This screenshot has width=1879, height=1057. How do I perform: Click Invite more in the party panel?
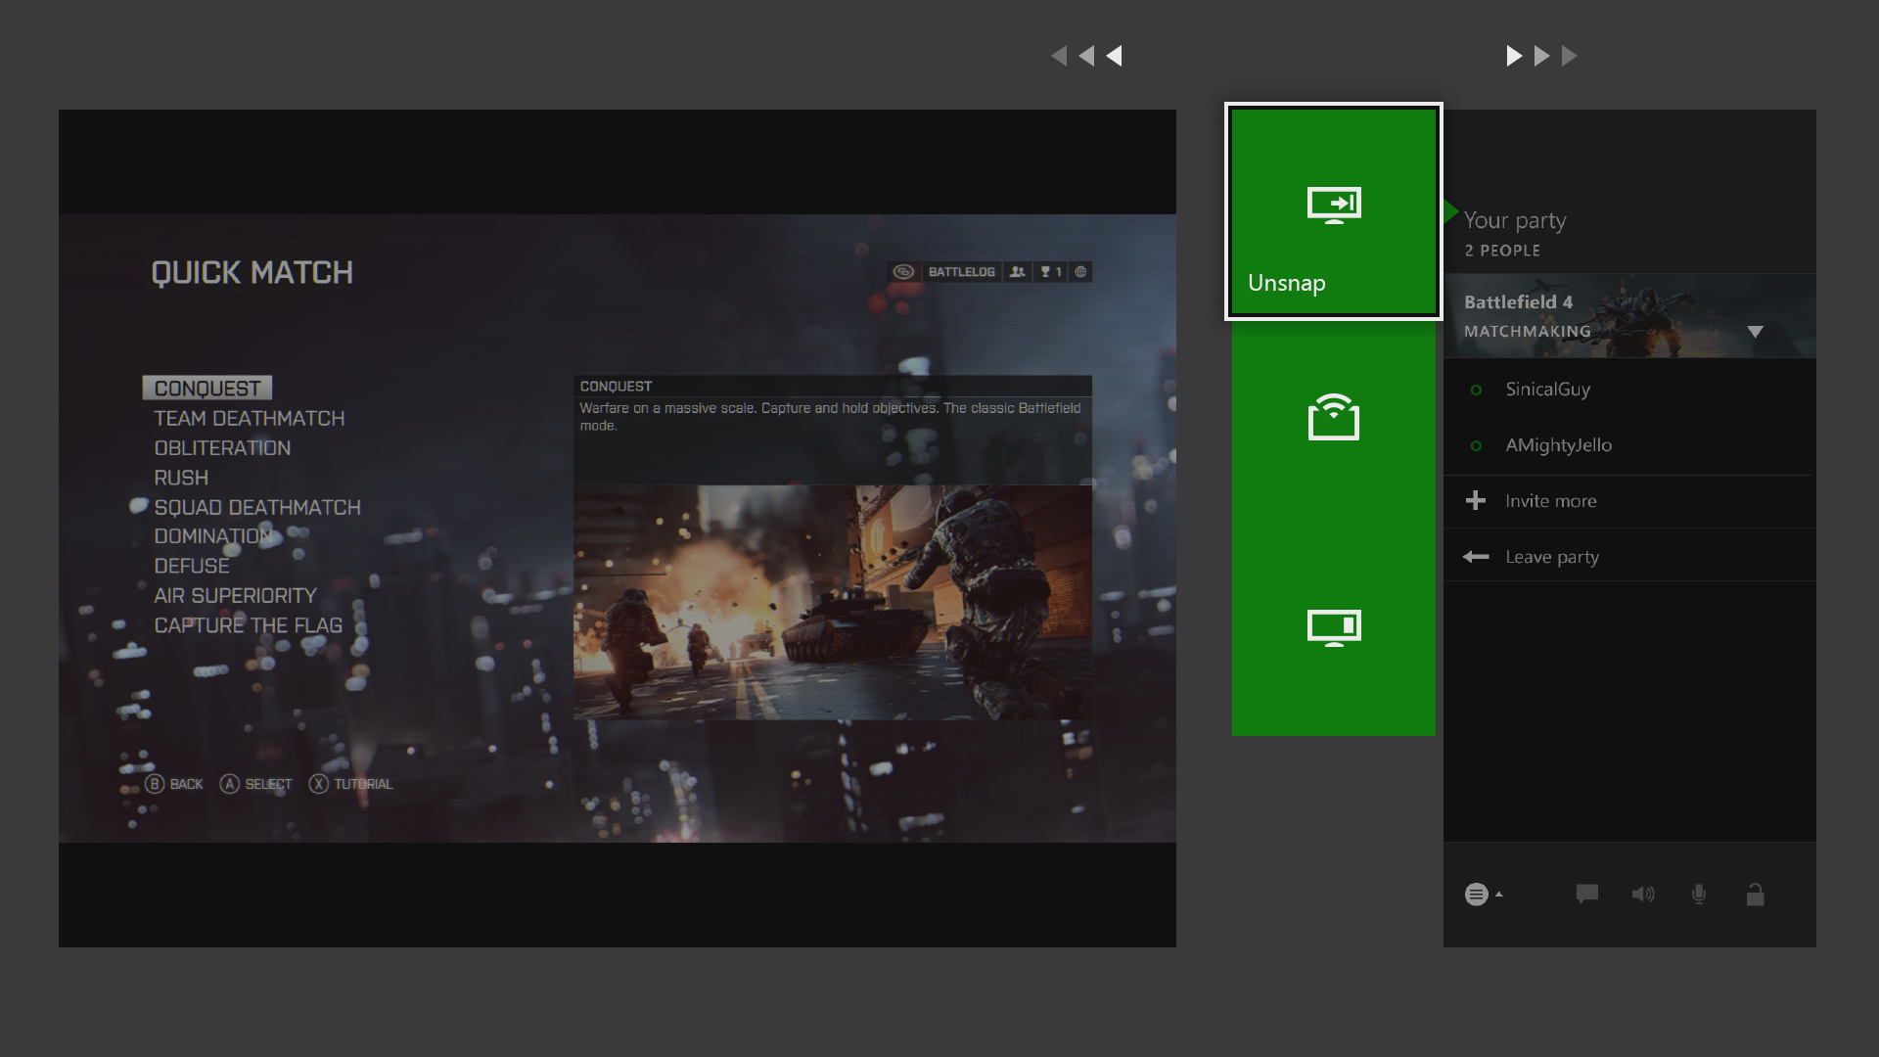pyautogui.click(x=1550, y=500)
